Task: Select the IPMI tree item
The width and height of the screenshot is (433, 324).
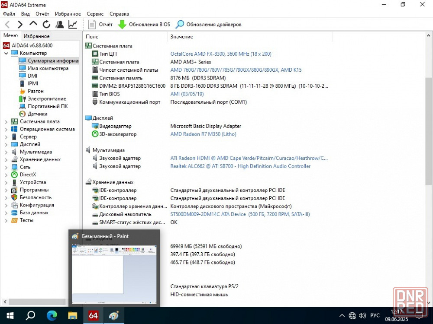Action: coord(29,83)
